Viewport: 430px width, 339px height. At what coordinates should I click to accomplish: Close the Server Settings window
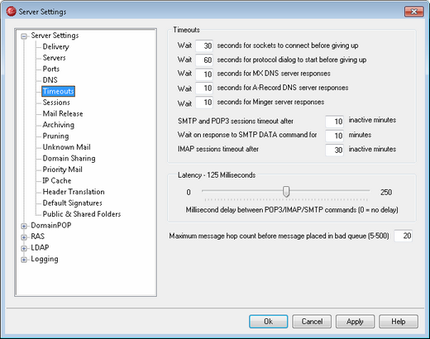(x=413, y=12)
